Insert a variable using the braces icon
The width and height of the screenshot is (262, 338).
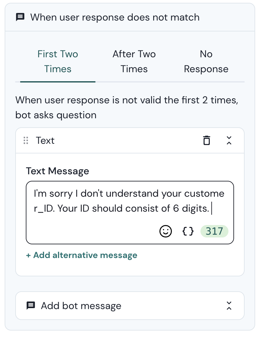(188, 231)
